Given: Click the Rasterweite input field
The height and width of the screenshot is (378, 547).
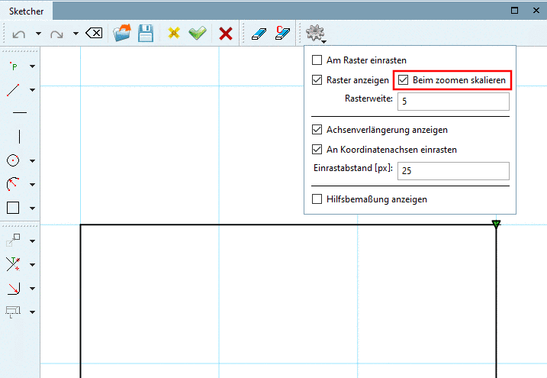Looking at the screenshot, I should tap(453, 102).
